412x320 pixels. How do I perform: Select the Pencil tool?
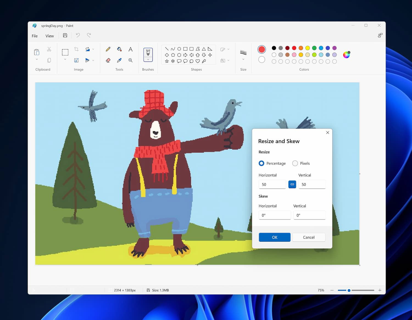point(108,49)
